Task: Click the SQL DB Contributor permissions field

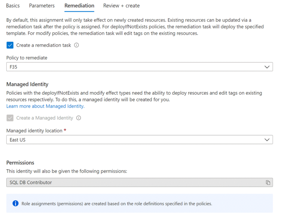Action: [x=140, y=182]
